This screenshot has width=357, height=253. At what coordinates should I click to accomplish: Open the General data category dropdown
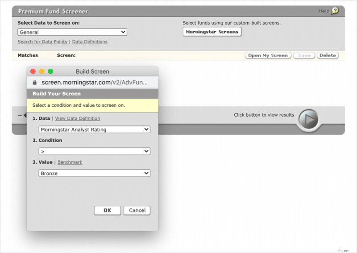point(72,32)
